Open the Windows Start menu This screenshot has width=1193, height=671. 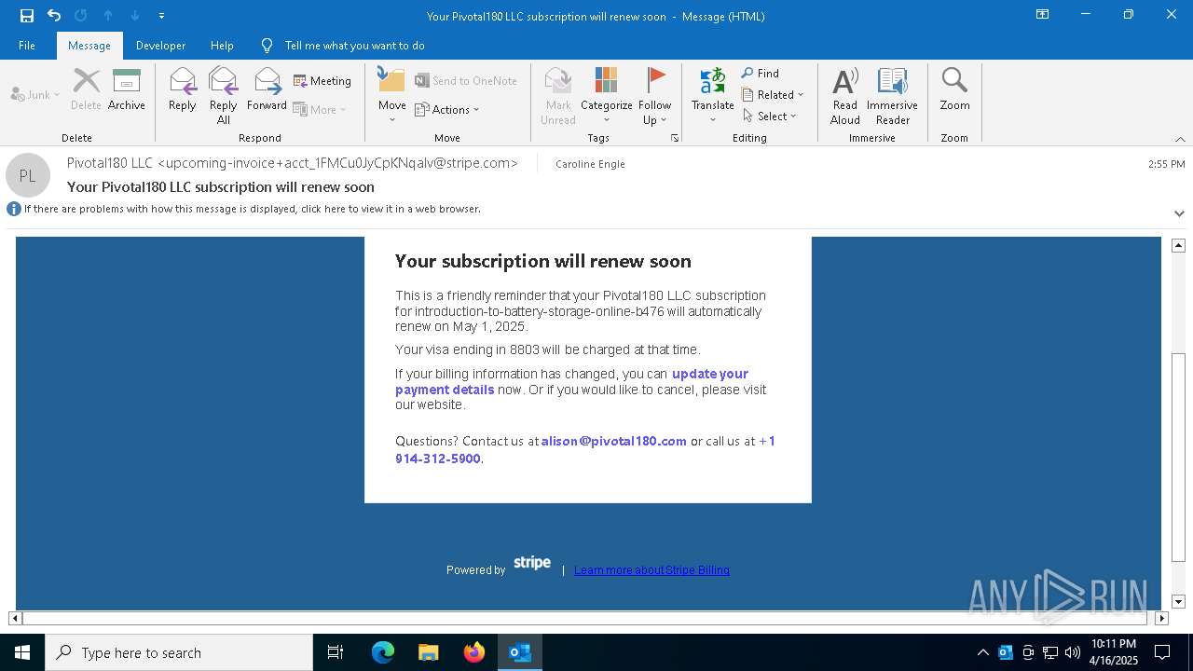(22, 652)
